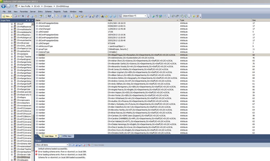Screen dimensions: 270x161
Task: Expand the CN=OliverUser tree node
Action: pyautogui.click(x=12, y=43)
